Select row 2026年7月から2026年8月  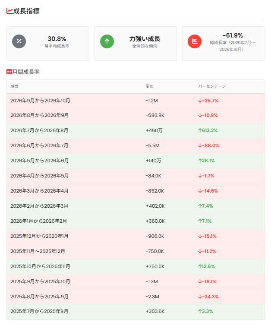pos(135,131)
